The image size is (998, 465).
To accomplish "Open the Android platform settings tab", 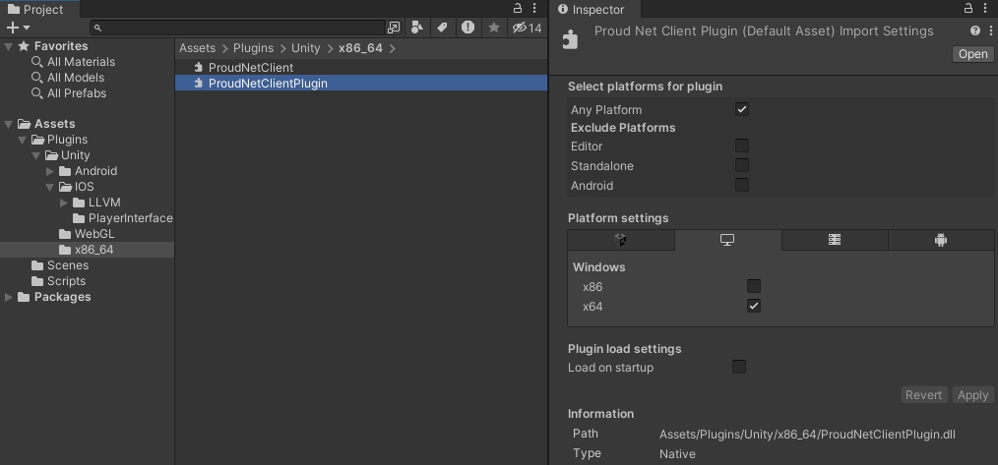I will click(940, 240).
